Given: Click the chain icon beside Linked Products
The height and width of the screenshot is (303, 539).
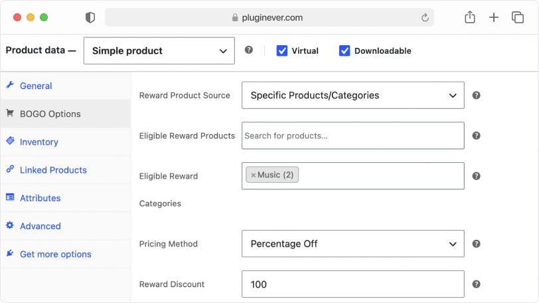Looking at the screenshot, I should [10, 169].
